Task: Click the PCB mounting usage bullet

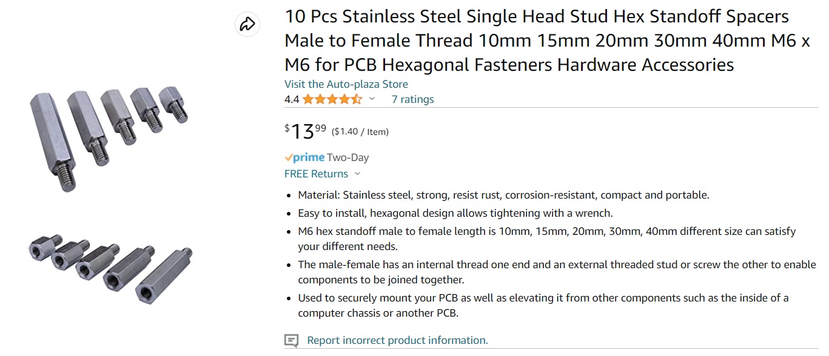Action: click(543, 305)
